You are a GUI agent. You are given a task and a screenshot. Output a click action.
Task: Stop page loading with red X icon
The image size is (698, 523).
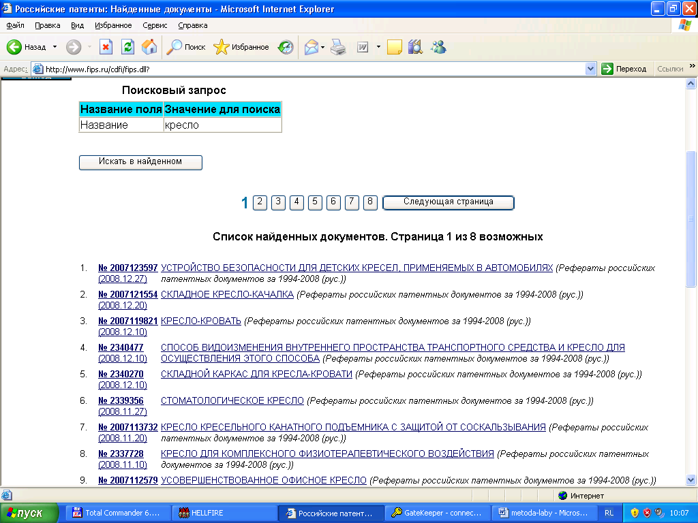click(106, 47)
